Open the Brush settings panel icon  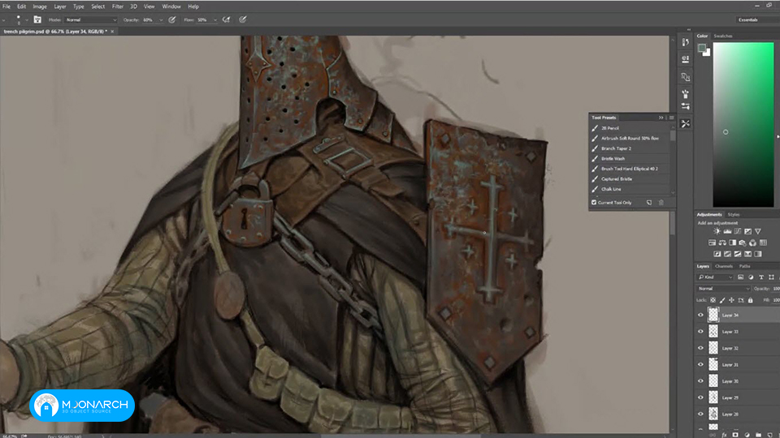[686, 106]
